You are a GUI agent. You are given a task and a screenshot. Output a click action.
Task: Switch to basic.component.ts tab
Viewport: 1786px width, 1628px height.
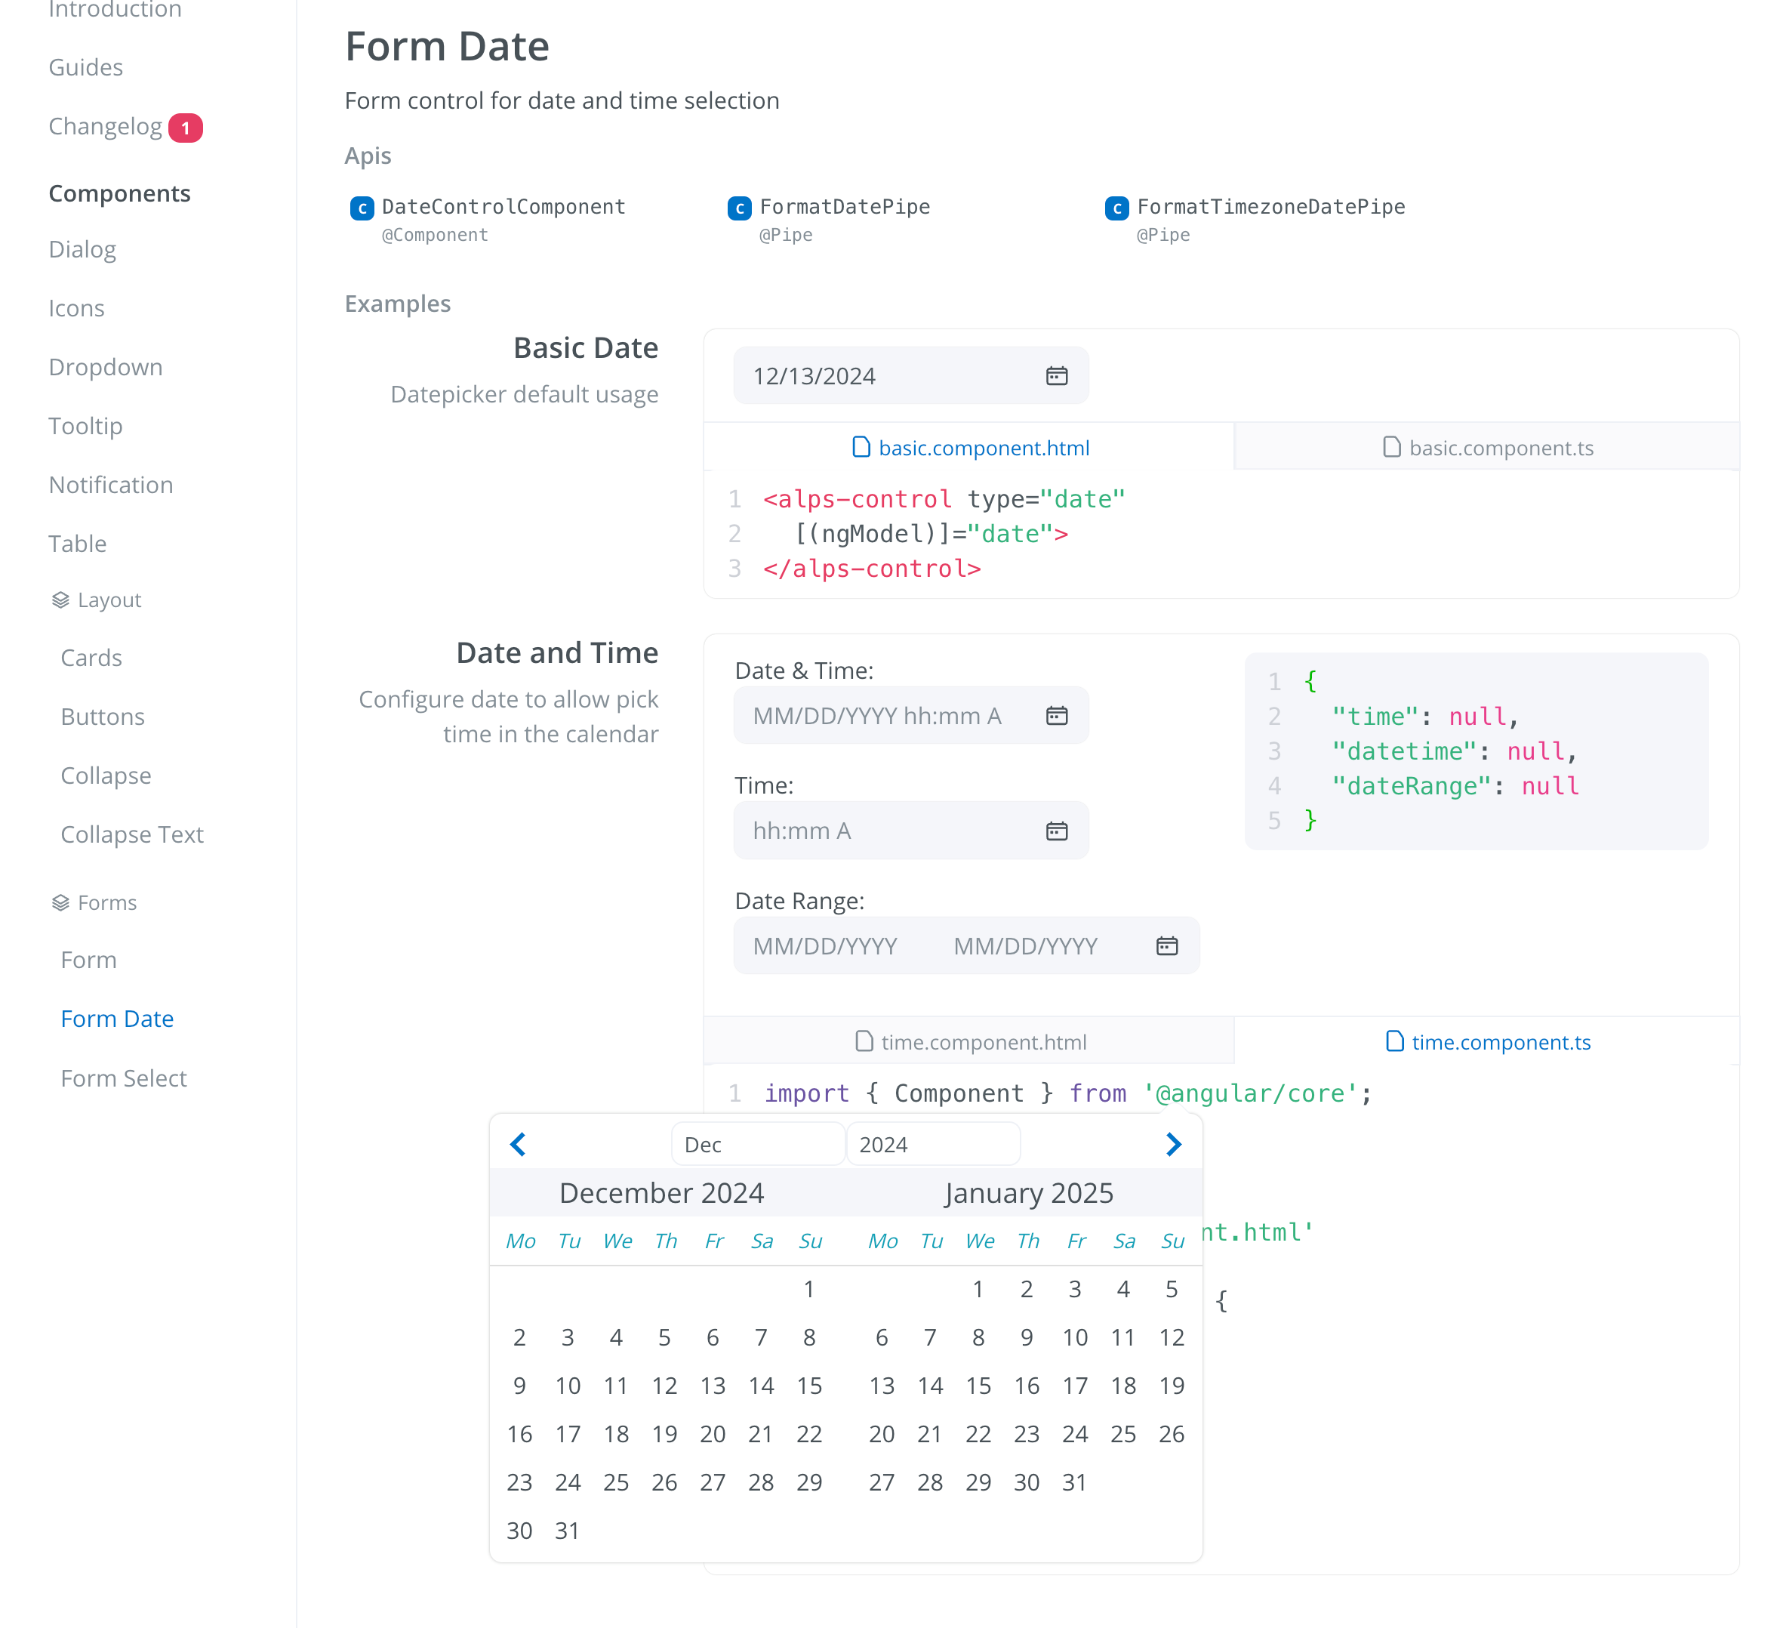click(1486, 449)
